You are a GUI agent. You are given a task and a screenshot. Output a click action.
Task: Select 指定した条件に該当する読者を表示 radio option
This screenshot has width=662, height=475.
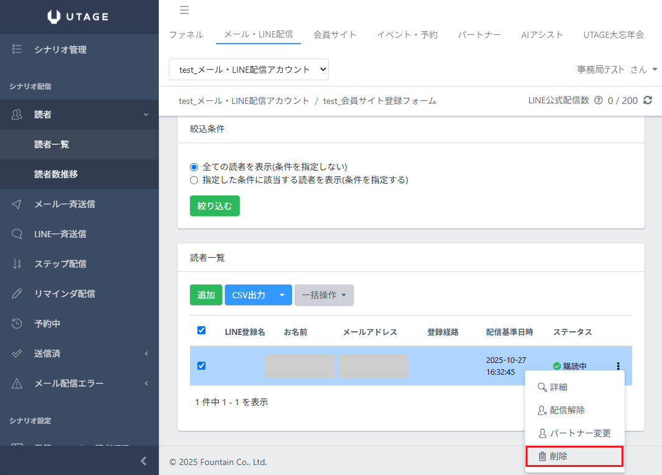pos(194,180)
